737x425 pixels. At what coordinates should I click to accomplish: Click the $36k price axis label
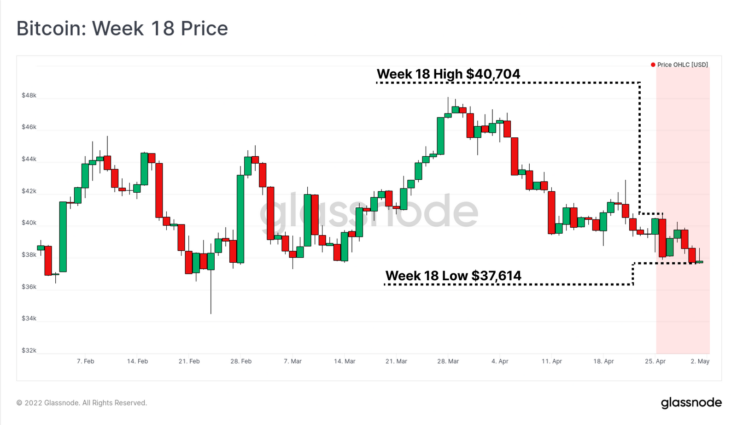click(x=29, y=287)
